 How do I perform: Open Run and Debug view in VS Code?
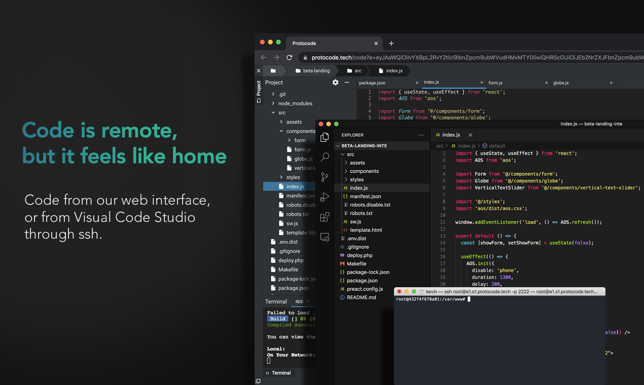click(325, 197)
